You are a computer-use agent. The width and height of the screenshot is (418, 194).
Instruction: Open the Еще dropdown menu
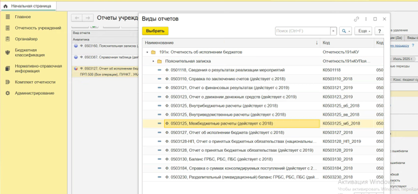(x=363, y=31)
